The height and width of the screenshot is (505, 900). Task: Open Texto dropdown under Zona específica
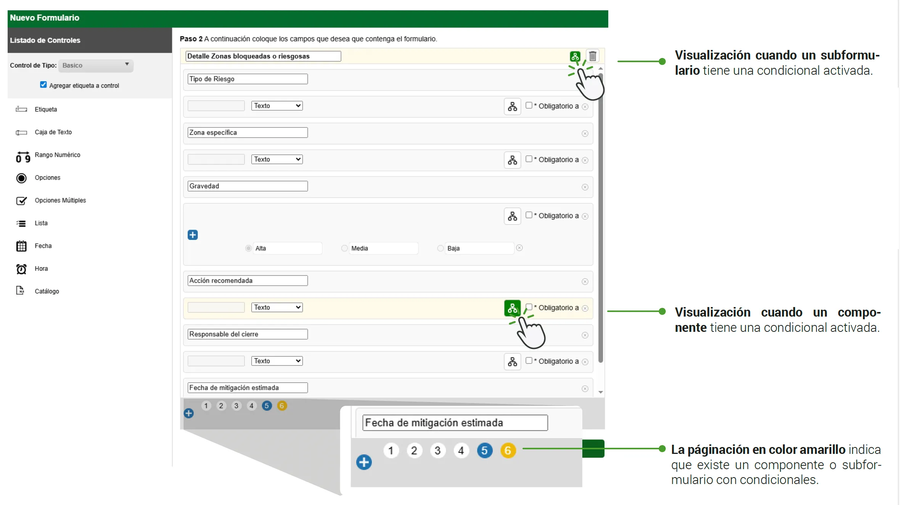(277, 159)
